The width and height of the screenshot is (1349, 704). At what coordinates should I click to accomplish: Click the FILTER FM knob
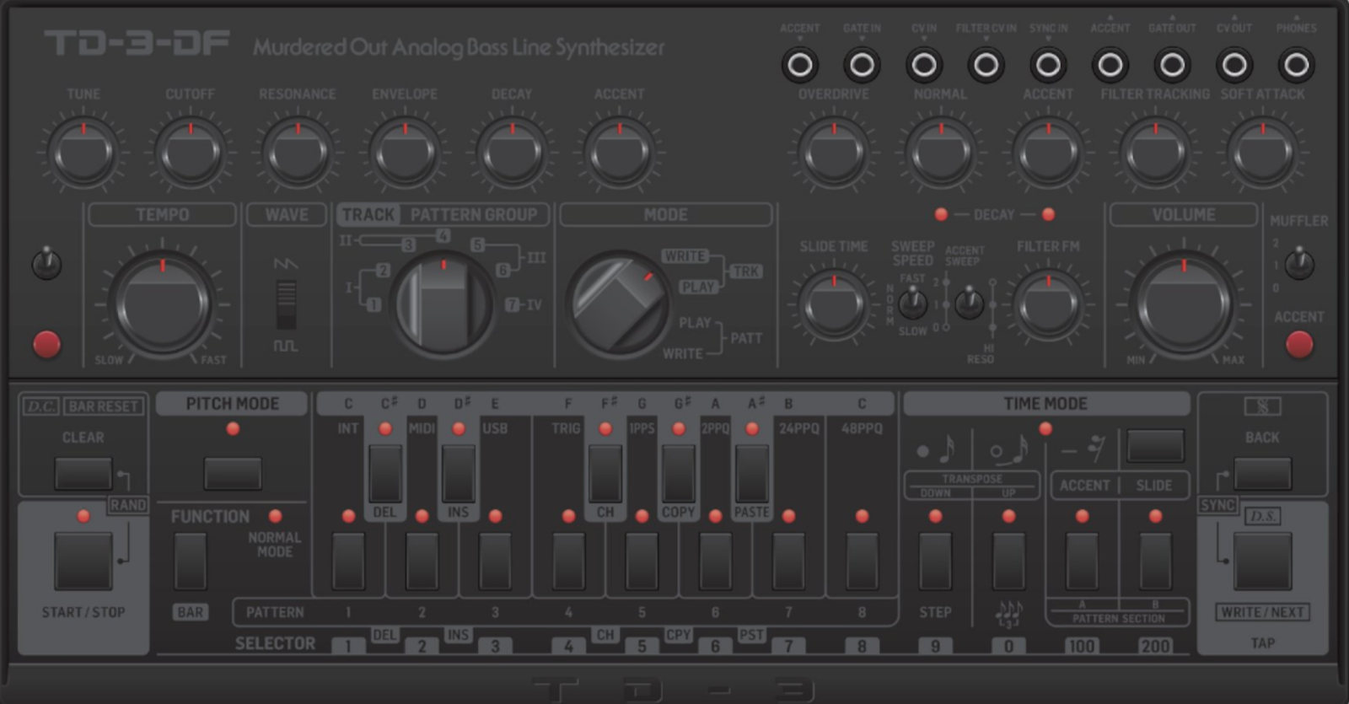pos(1048,305)
